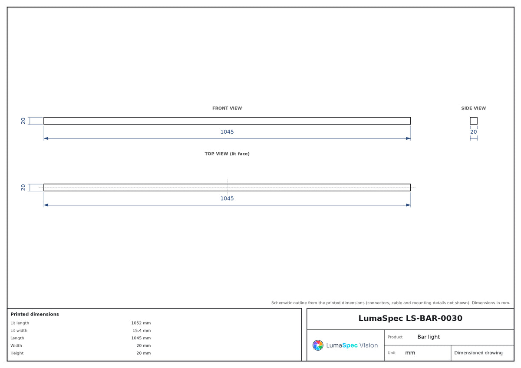This screenshot has height=368, width=521.
Task: Click the "Height" row label in the table
Action: pos(17,353)
